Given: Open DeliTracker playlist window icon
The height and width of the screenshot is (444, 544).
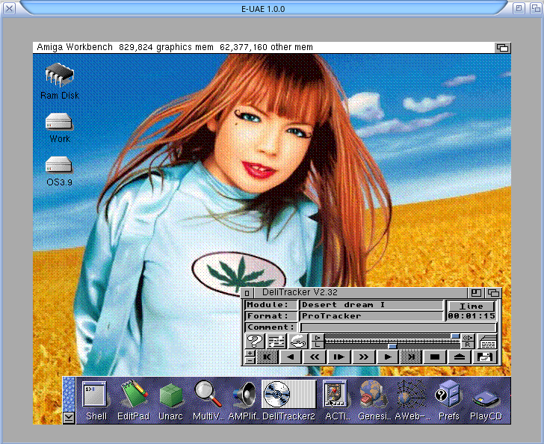Looking at the screenshot, I should [488, 342].
